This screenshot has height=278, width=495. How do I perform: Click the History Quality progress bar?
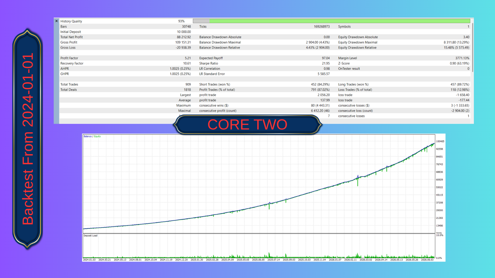point(331,21)
